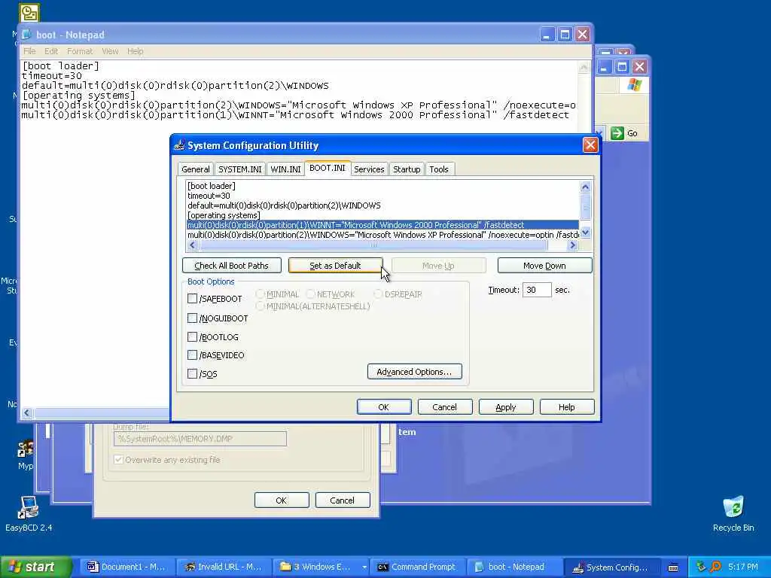
Task: Open Notepad Edit menu
Action: (x=51, y=51)
